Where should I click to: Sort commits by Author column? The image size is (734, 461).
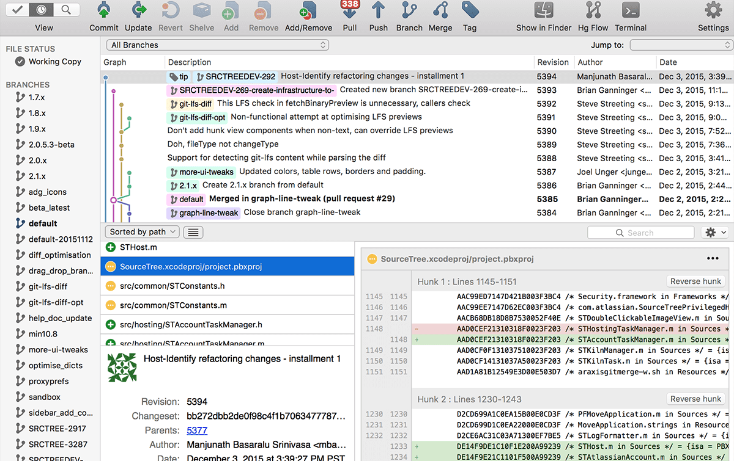614,62
